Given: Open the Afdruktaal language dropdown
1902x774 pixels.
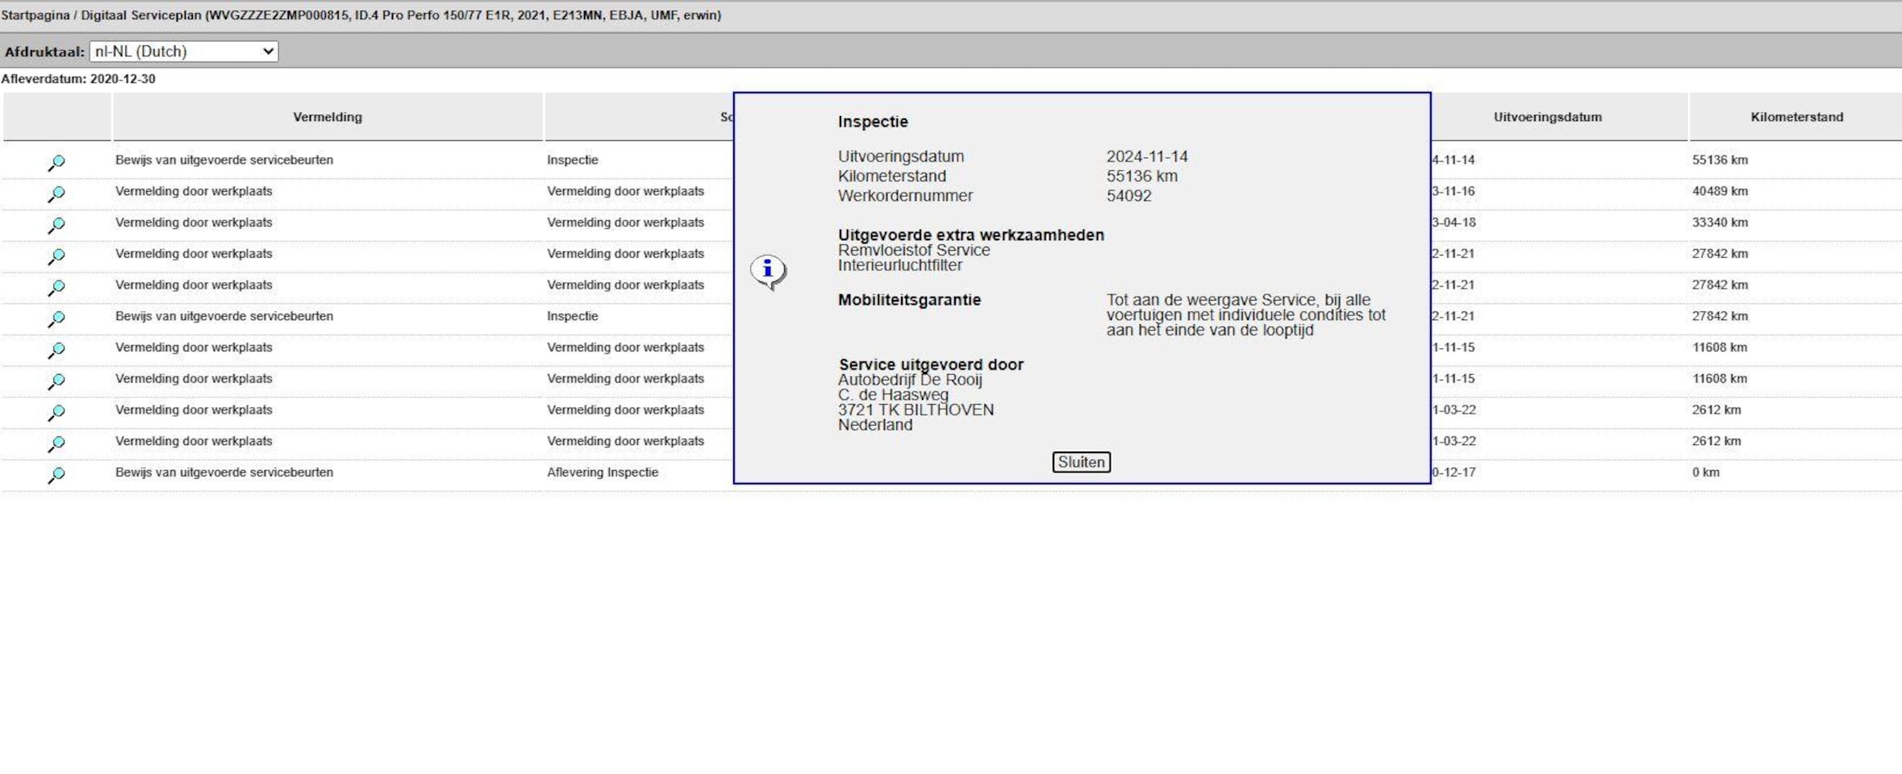Looking at the screenshot, I should 184,52.
